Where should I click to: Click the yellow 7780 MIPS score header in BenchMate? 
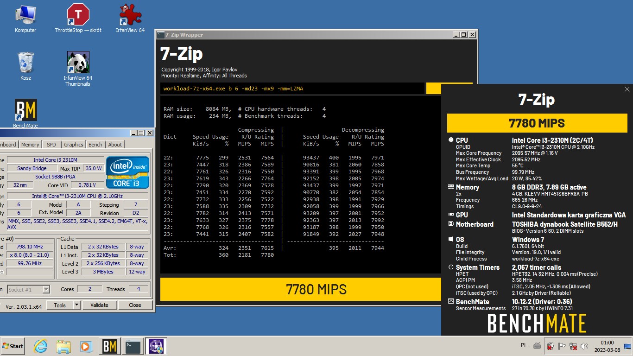tap(537, 123)
